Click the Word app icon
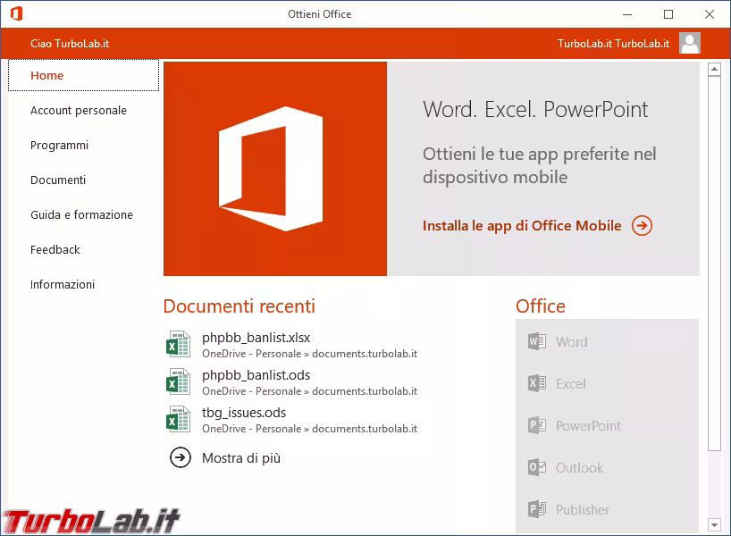This screenshot has width=731, height=536. pyautogui.click(x=537, y=341)
